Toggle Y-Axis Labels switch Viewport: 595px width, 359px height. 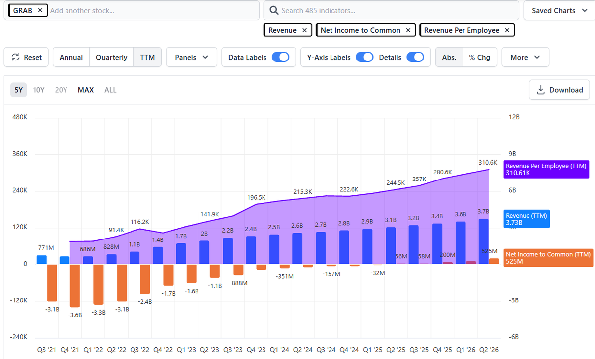pyautogui.click(x=365, y=57)
